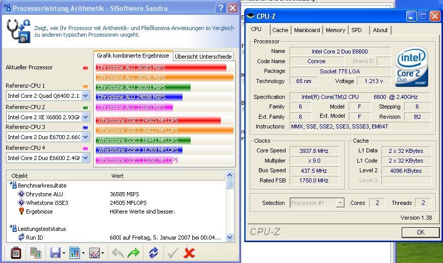The height and width of the screenshot is (263, 443).
Task: Select the Whetstone iSSE3 result row
Action: coord(117,203)
